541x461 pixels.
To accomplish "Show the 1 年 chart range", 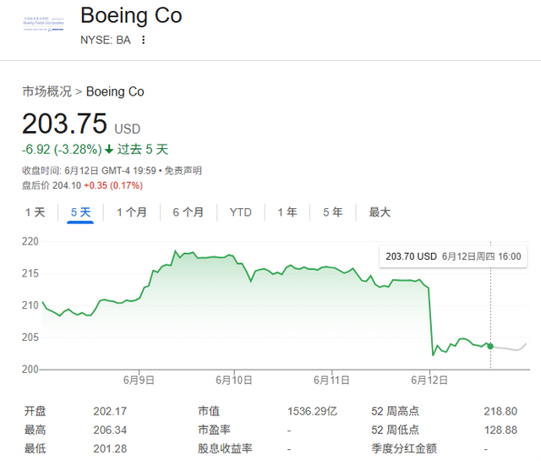I will (x=287, y=212).
